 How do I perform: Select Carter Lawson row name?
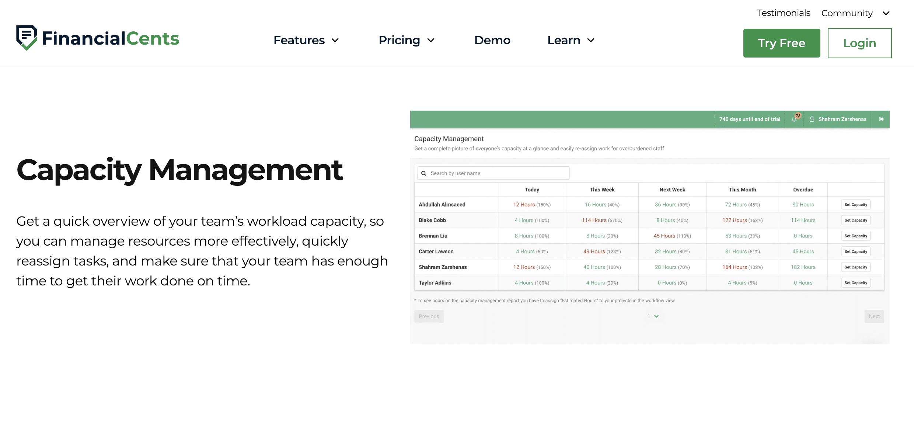click(x=436, y=252)
